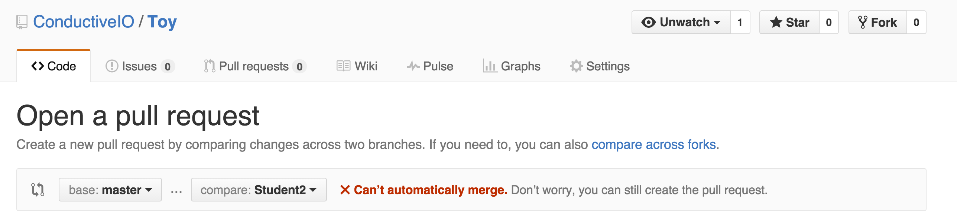Screen dimensions: 957x220
Task: Switch to the Pulse tab
Action: [430, 66]
